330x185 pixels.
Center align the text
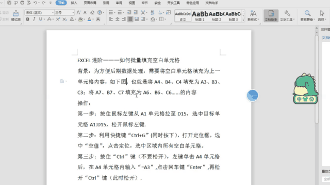click(118, 20)
